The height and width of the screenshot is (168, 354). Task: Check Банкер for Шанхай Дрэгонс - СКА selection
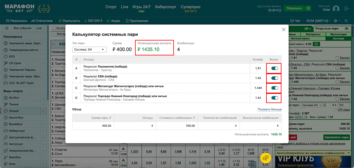[338, 68]
